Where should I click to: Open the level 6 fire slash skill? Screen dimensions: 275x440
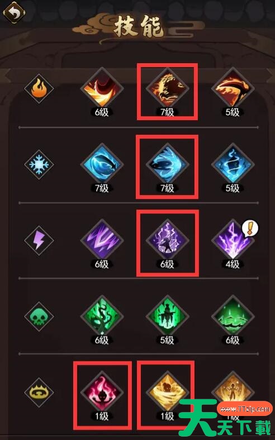tap(102, 88)
